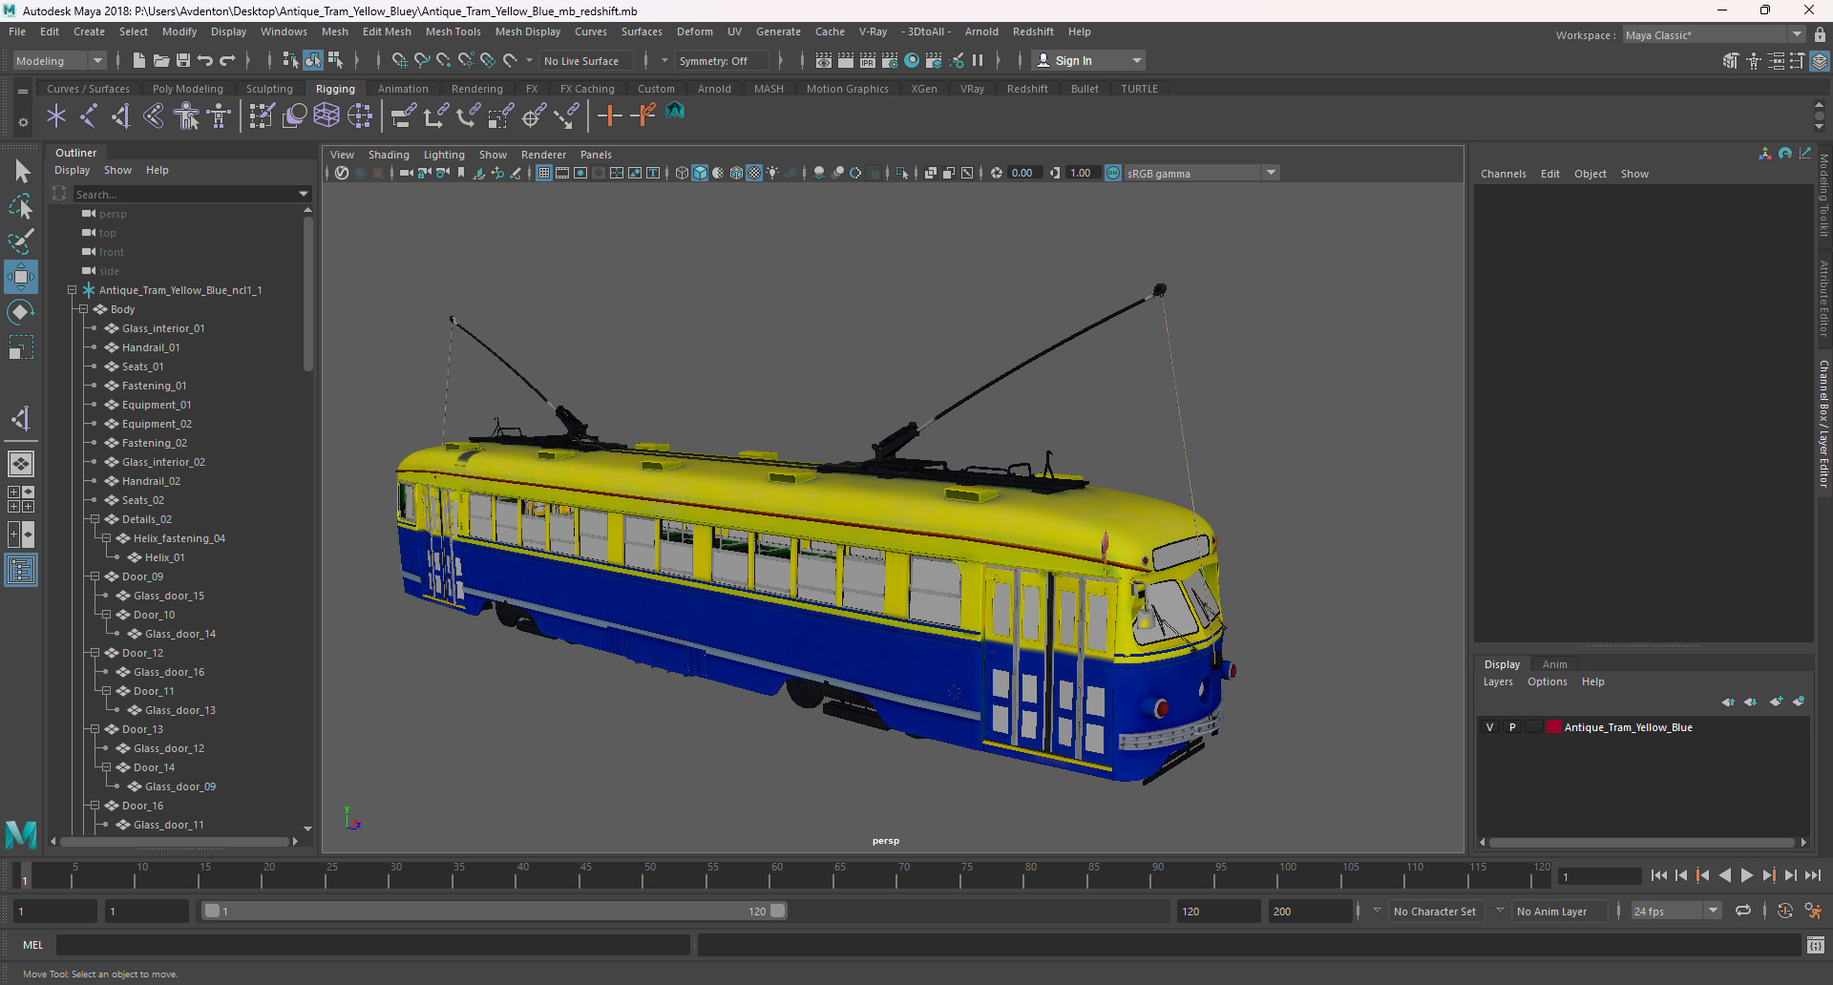
Task: Click the four-view layout icon
Action: pyautogui.click(x=21, y=499)
